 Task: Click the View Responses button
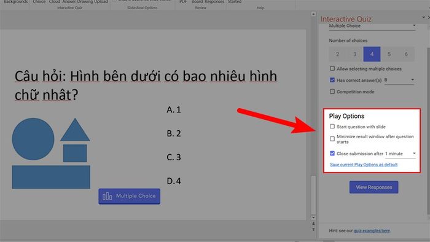pos(373,187)
